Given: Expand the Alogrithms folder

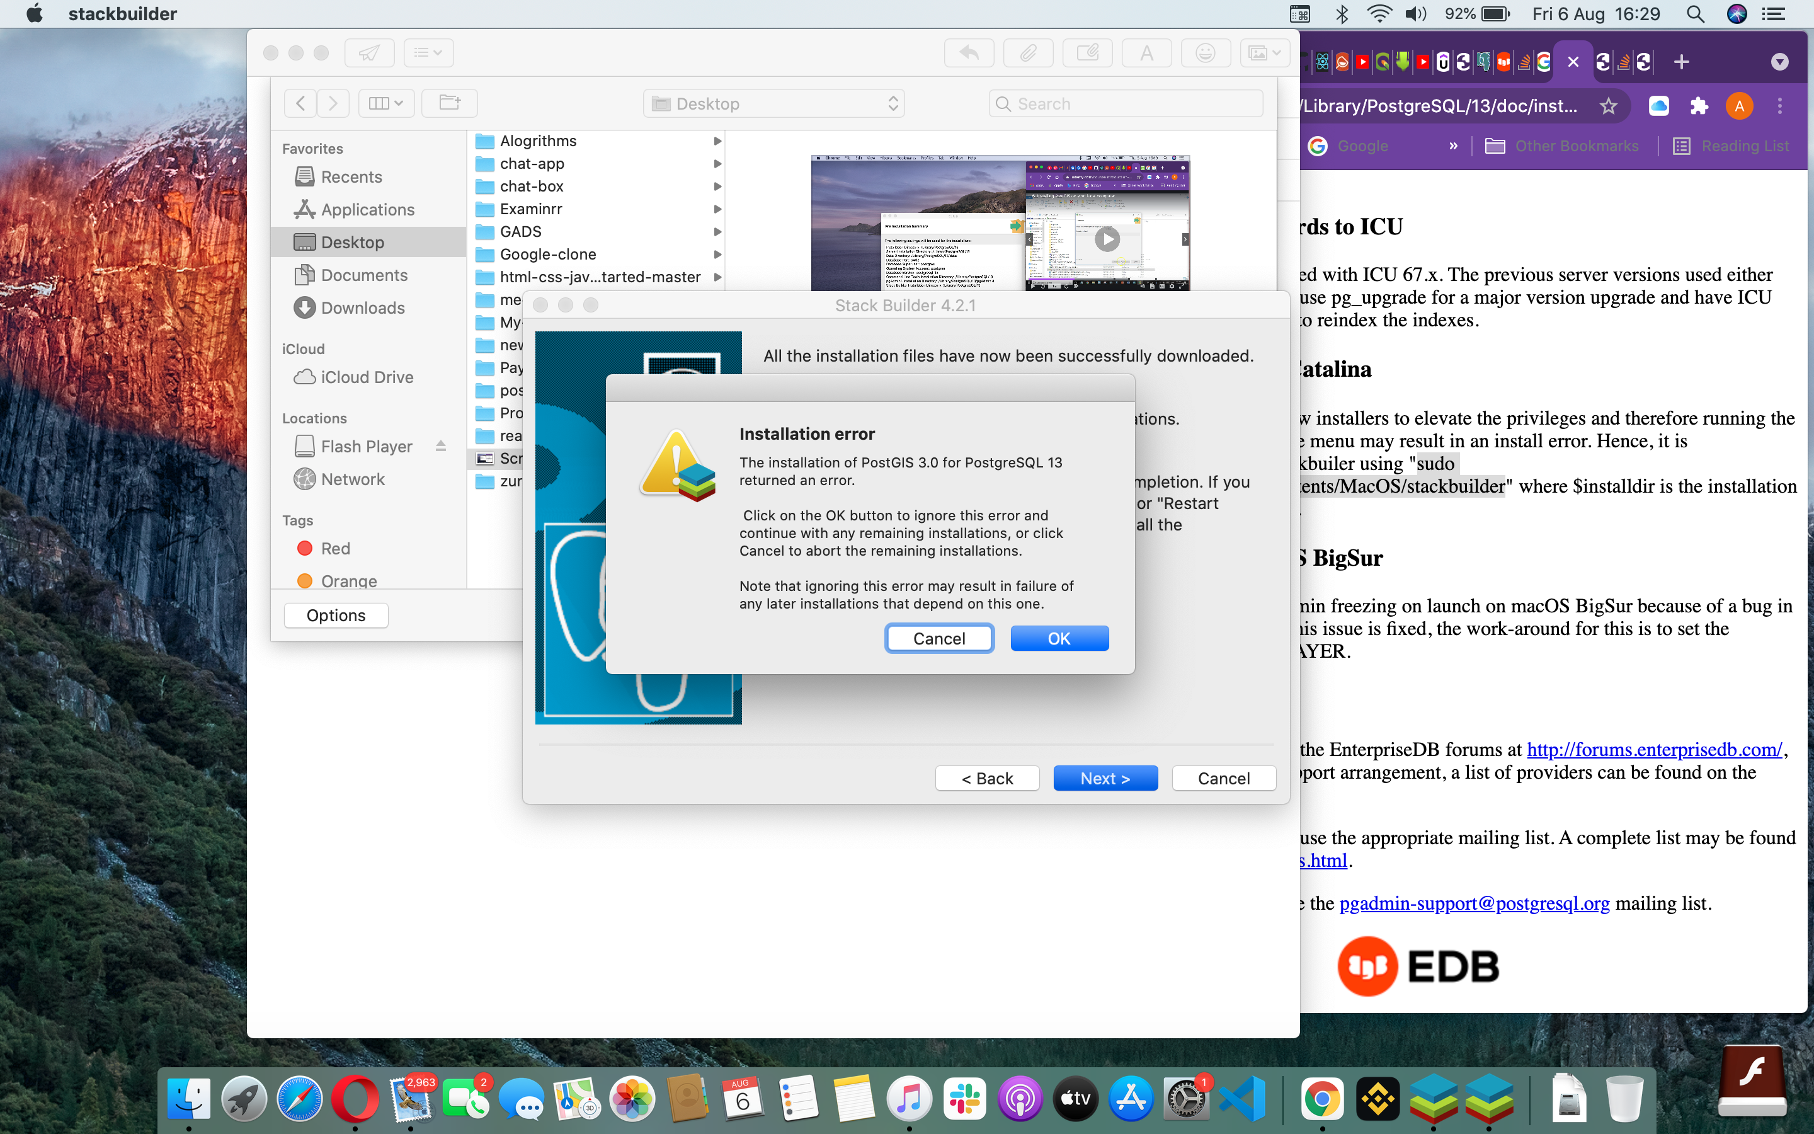Looking at the screenshot, I should pos(717,141).
